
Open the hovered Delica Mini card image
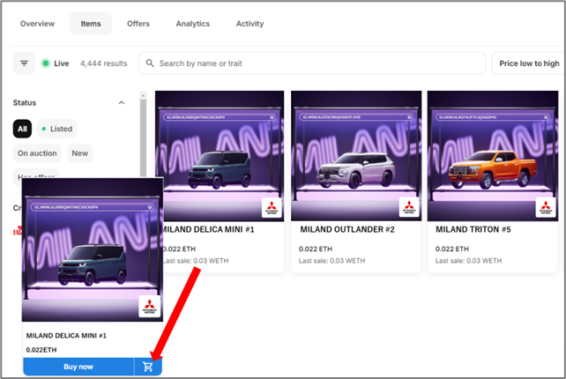point(93,249)
